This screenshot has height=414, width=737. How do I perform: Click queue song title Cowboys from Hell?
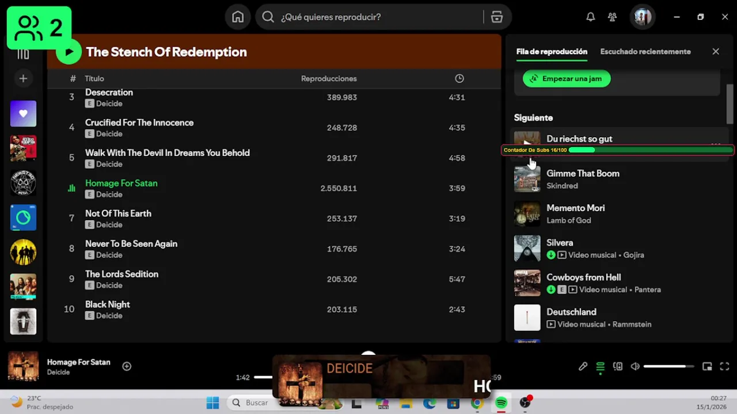[583, 277]
